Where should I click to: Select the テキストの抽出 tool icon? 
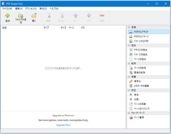131,50
